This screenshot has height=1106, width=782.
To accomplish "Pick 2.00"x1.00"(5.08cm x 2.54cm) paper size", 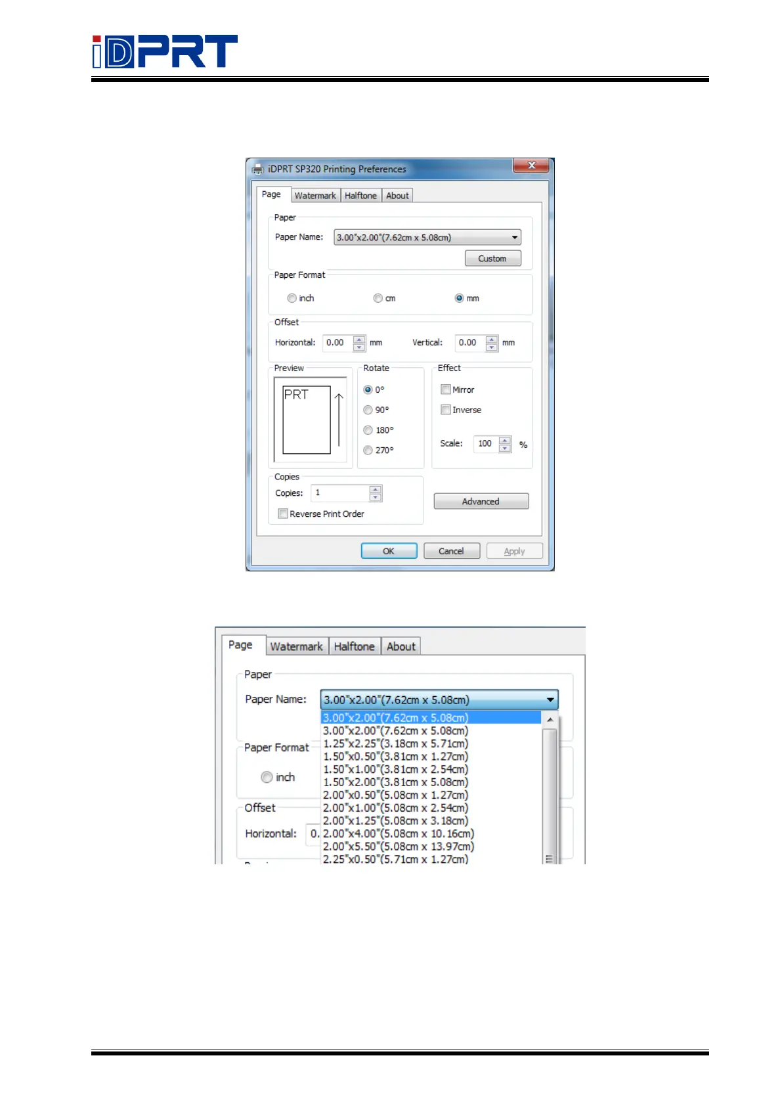I will [x=431, y=808].
